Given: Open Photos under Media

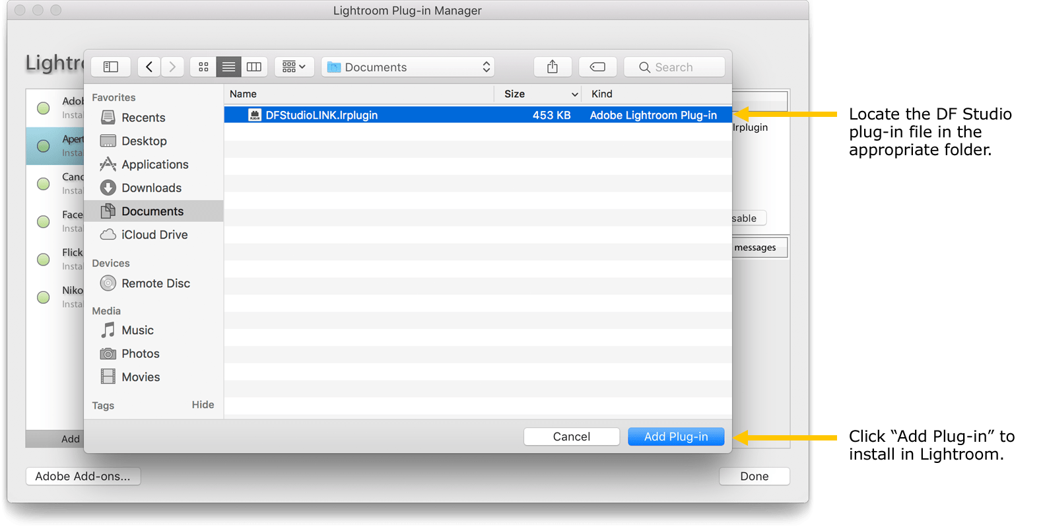Looking at the screenshot, I should pyautogui.click(x=154, y=353).
